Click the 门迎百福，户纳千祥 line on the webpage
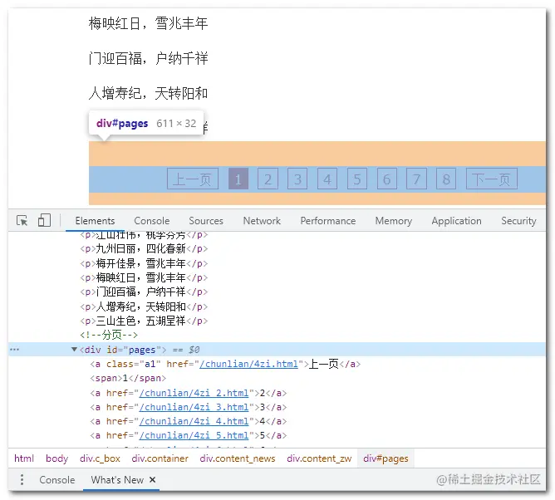 coord(148,58)
